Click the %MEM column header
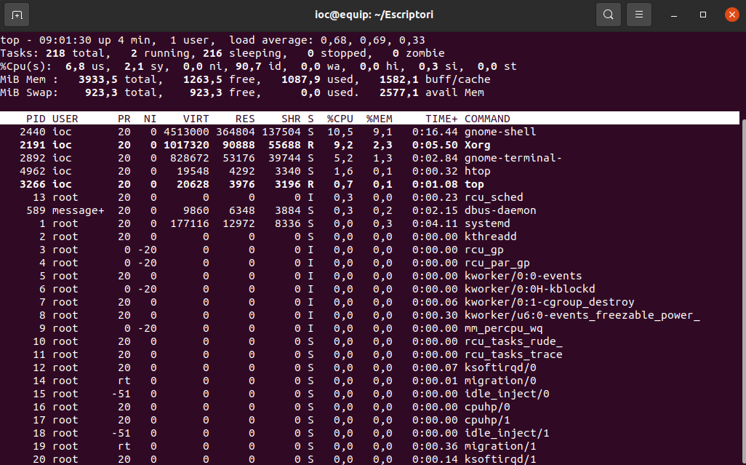The image size is (746, 465). click(x=379, y=119)
